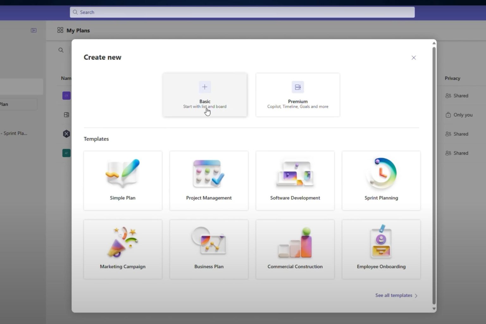Click the My Plans heading
Viewport: 486px width, 324px height.
78,30
